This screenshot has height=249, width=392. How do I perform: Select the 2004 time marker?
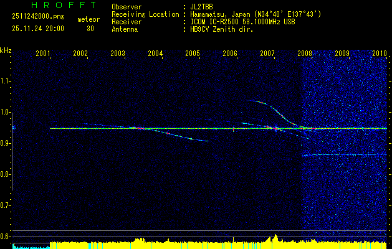tap(155, 54)
